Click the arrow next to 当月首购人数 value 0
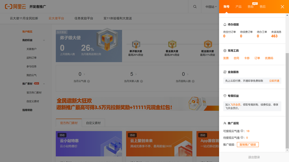 [x=188, y=74]
